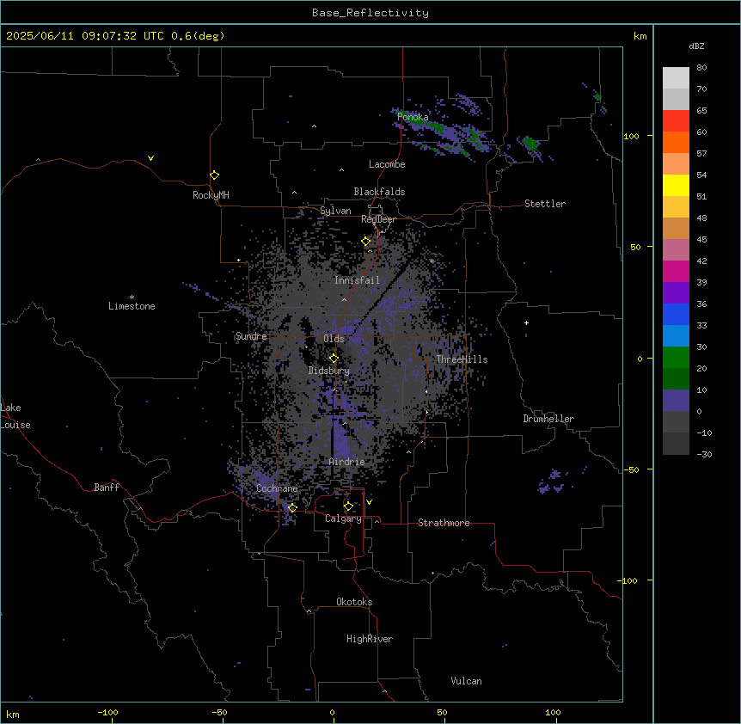Image resolution: width=741 pixels, height=724 pixels.
Task: Pick the red 60–65 dBZ legend swatch
Action: coord(676,121)
